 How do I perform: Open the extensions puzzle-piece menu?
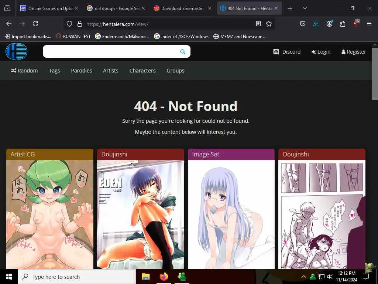tap(343, 24)
